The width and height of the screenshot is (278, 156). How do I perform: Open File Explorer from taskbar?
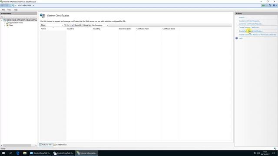point(25,153)
